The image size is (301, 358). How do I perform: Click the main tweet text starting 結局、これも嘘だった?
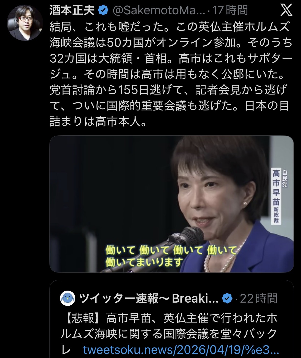171,74
